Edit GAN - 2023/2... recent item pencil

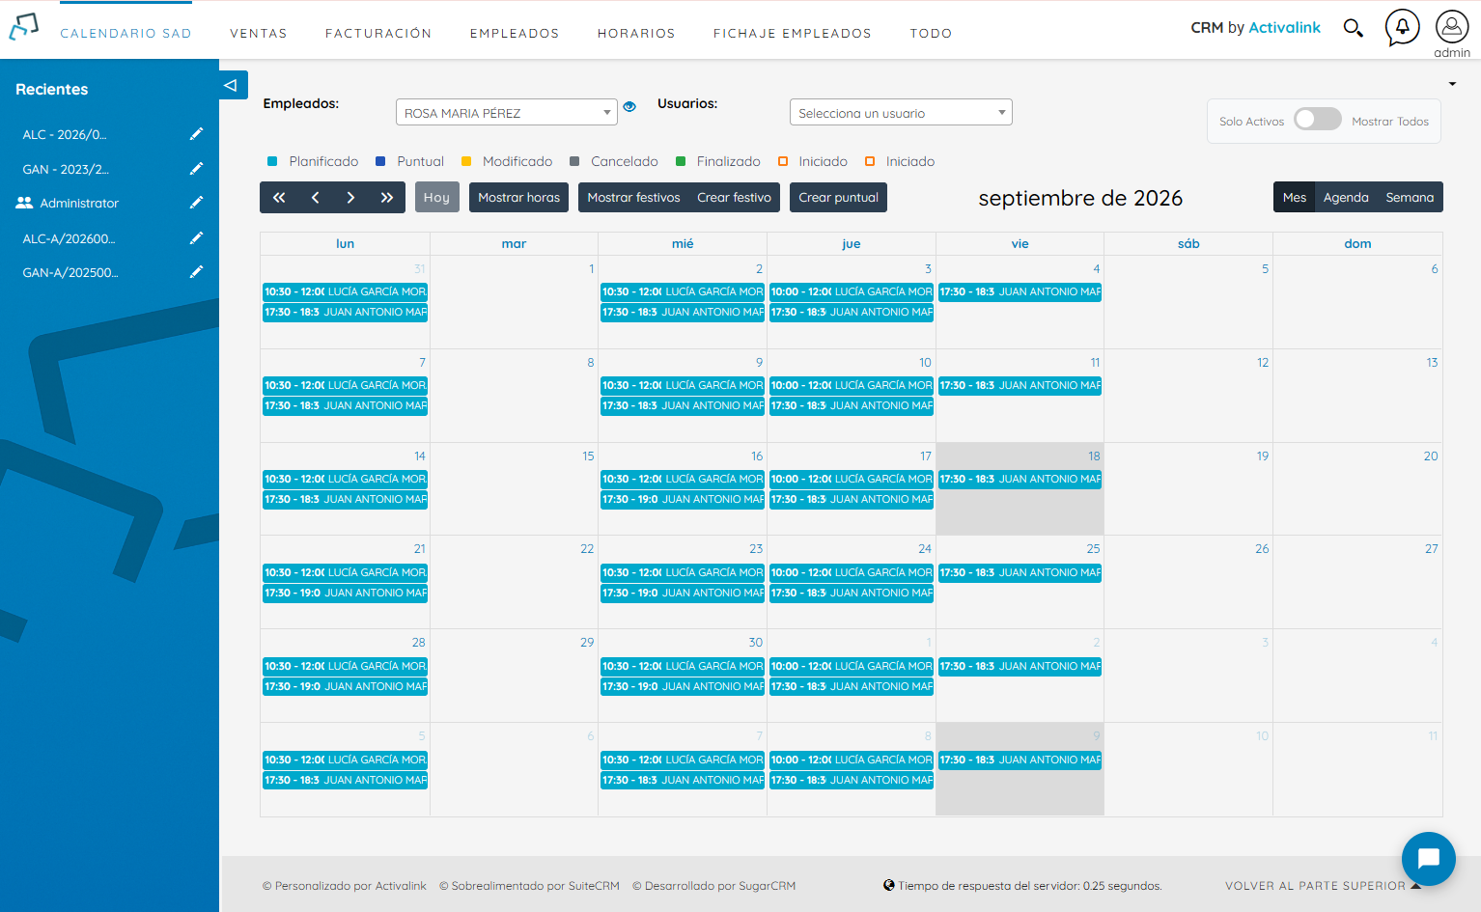click(x=196, y=169)
